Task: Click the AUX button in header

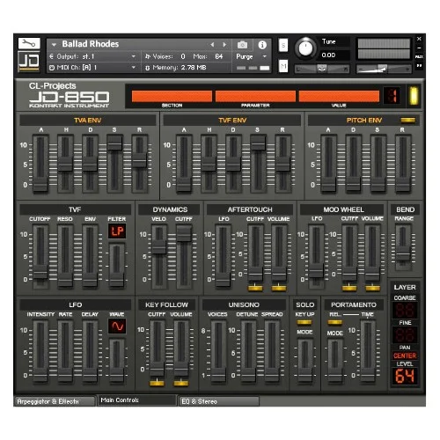Action: click(x=419, y=56)
